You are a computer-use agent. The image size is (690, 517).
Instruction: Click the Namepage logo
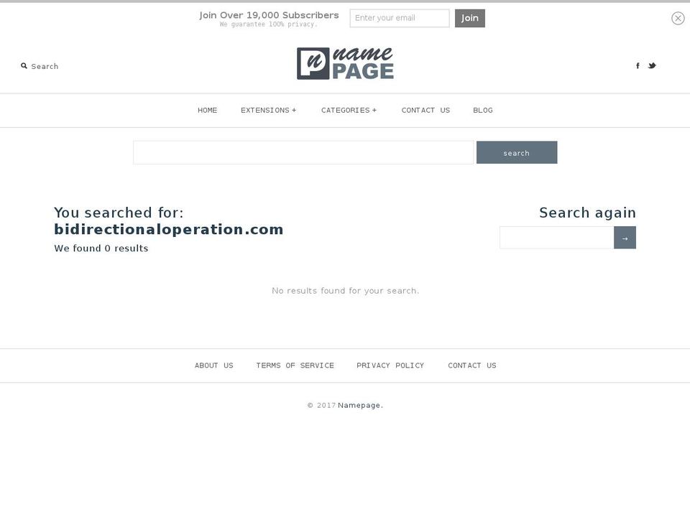(345, 63)
